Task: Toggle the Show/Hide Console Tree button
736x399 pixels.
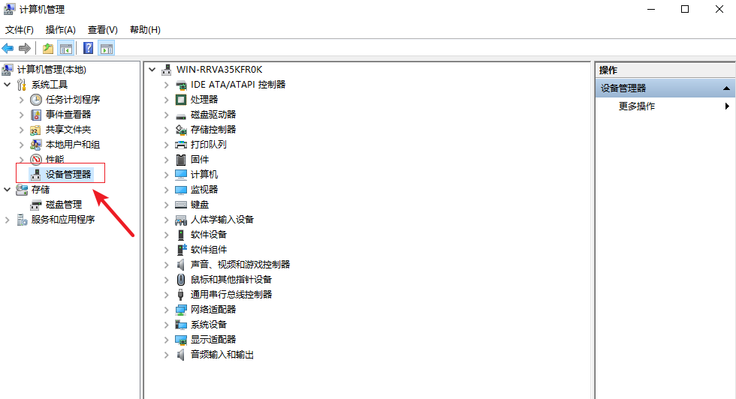Action: (x=66, y=49)
